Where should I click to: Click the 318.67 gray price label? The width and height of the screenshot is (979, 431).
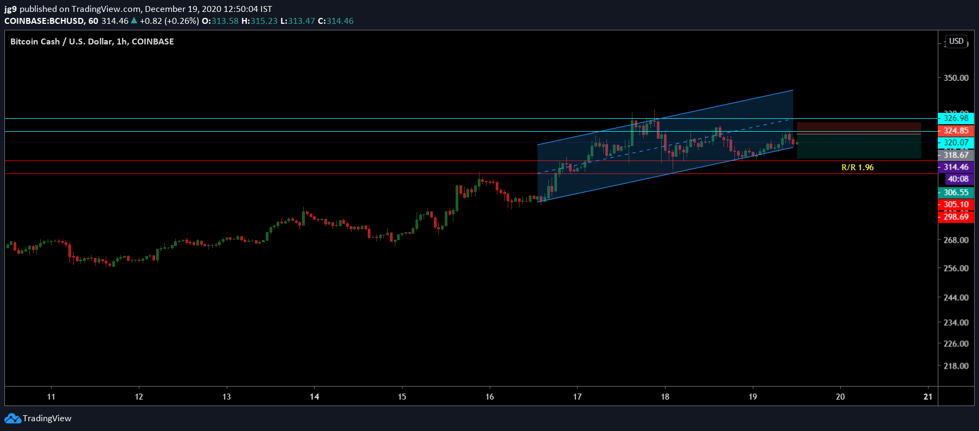point(956,155)
